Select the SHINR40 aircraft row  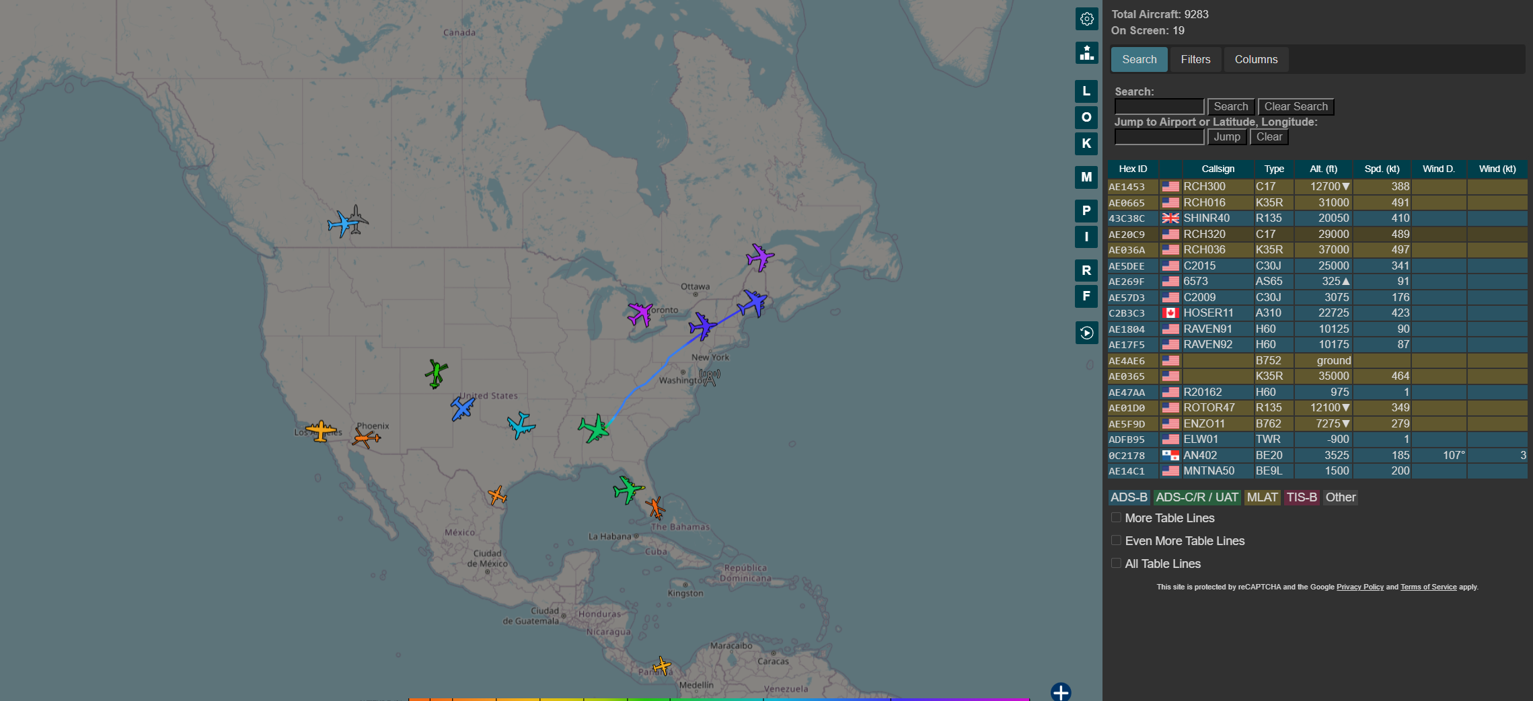pos(1317,218)
